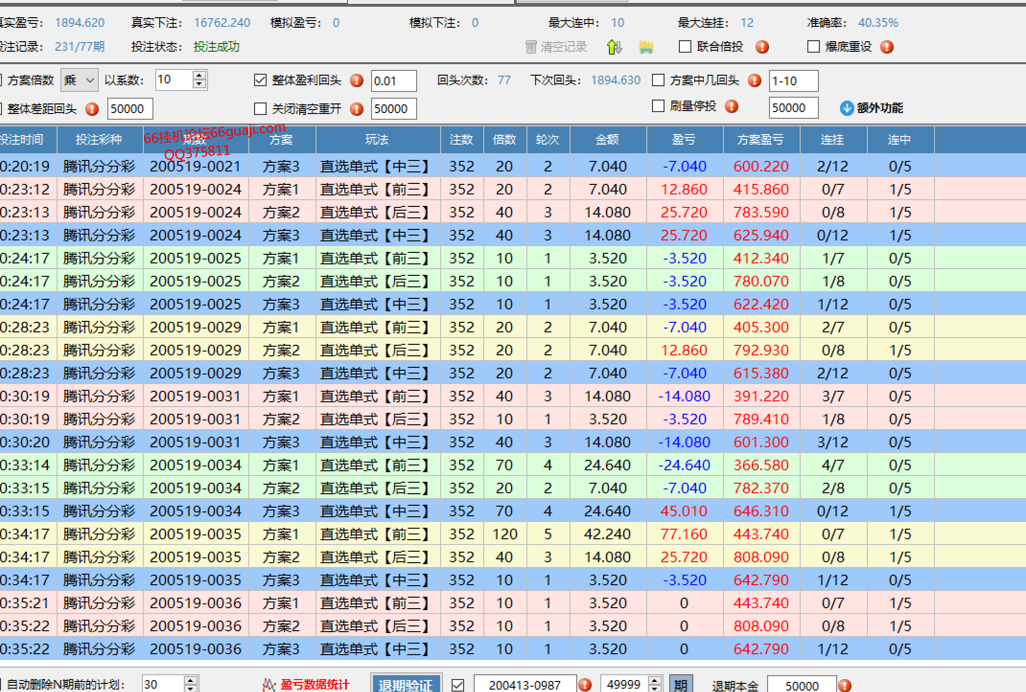Click the 关闭清空重开 50000 field
Image resolution: width=1026 pixels, height=692 pixels.
(x=394, y=109)
